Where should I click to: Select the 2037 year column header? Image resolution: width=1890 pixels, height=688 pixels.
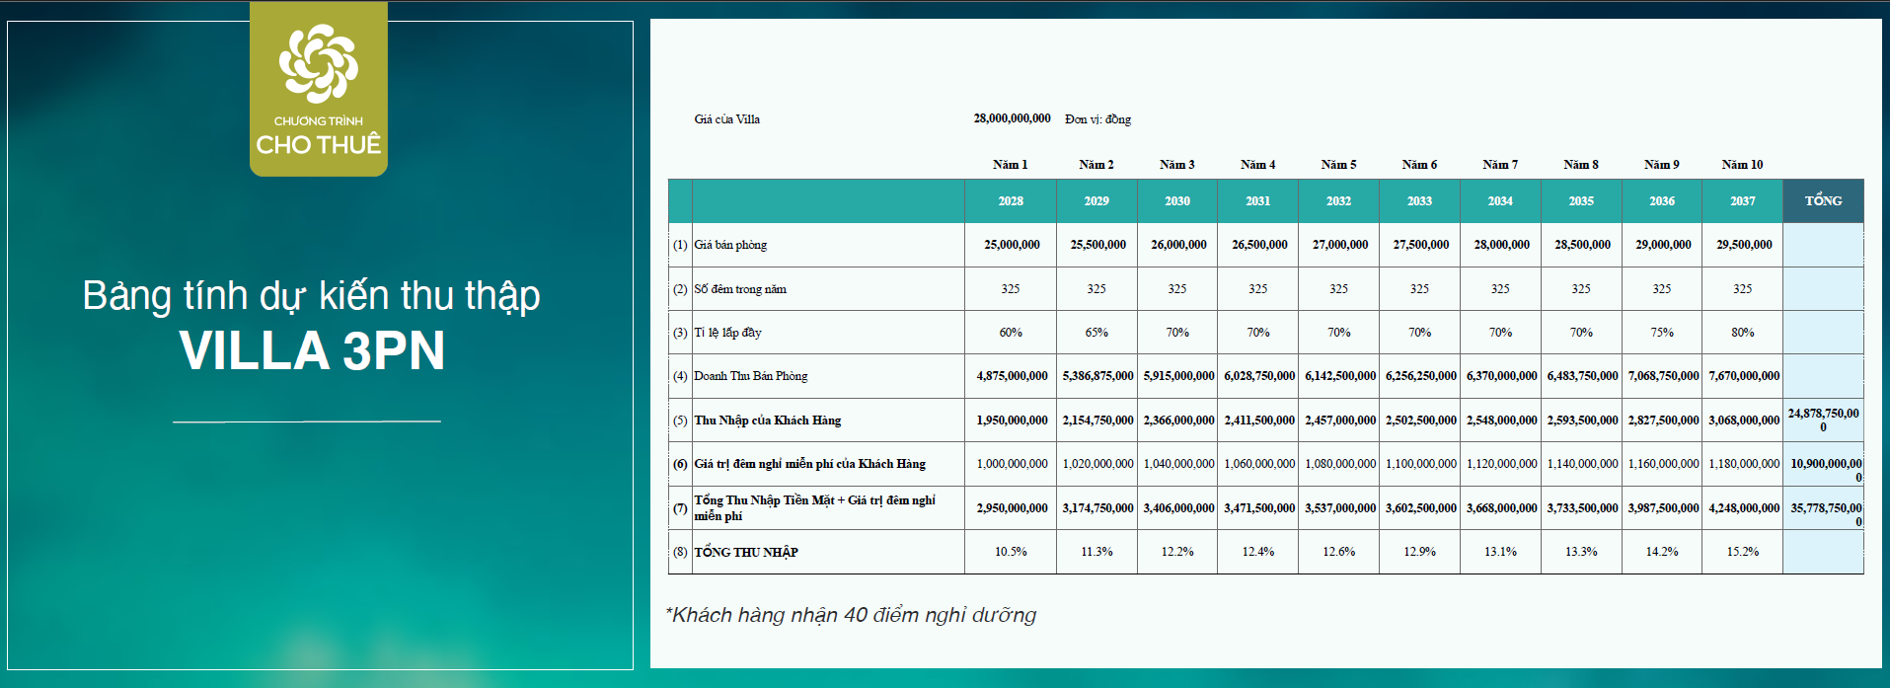point(1743,201)
